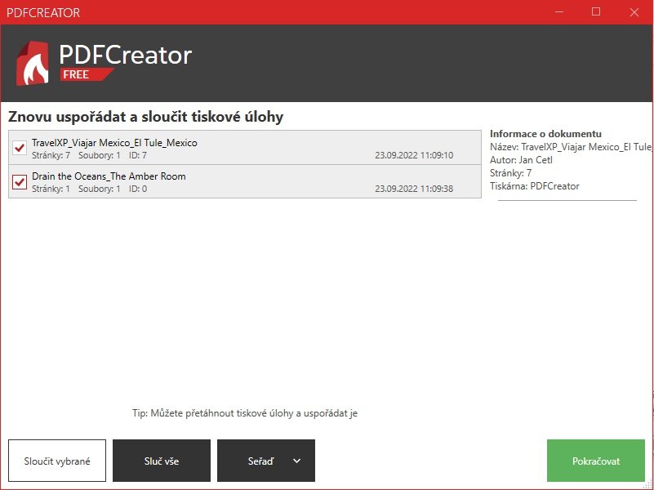The image size is (654, 490).
Task: Minimize the PDFCreator window
Action: coord(559,11)
